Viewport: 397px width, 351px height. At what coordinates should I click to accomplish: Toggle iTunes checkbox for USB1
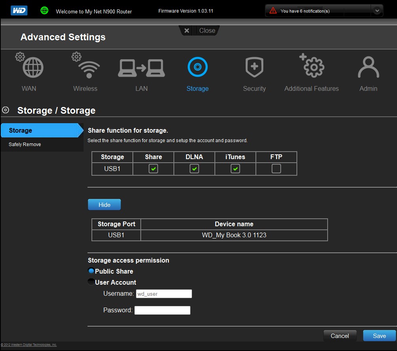[235, 169]
